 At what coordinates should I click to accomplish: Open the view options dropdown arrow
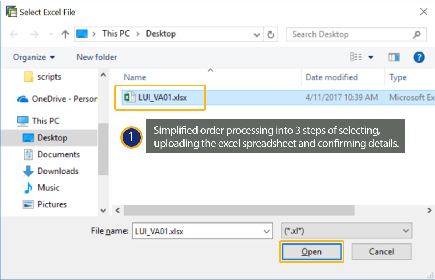[x=370, y=57]
